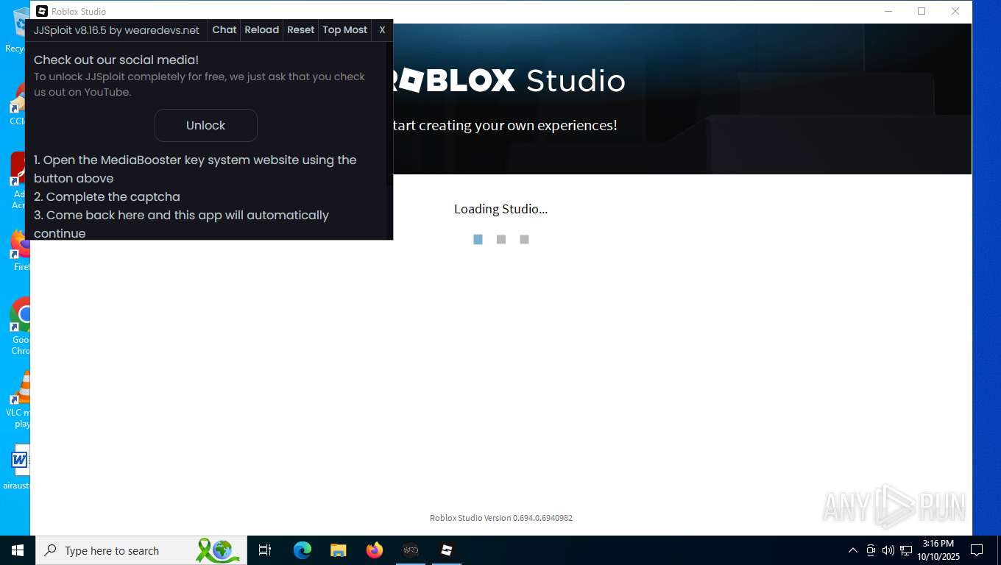Click the "Loading Studio..." text

[501, 209]
